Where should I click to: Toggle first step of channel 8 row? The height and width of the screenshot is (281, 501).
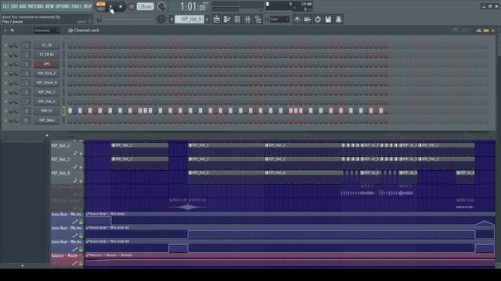tap(70, 111)
